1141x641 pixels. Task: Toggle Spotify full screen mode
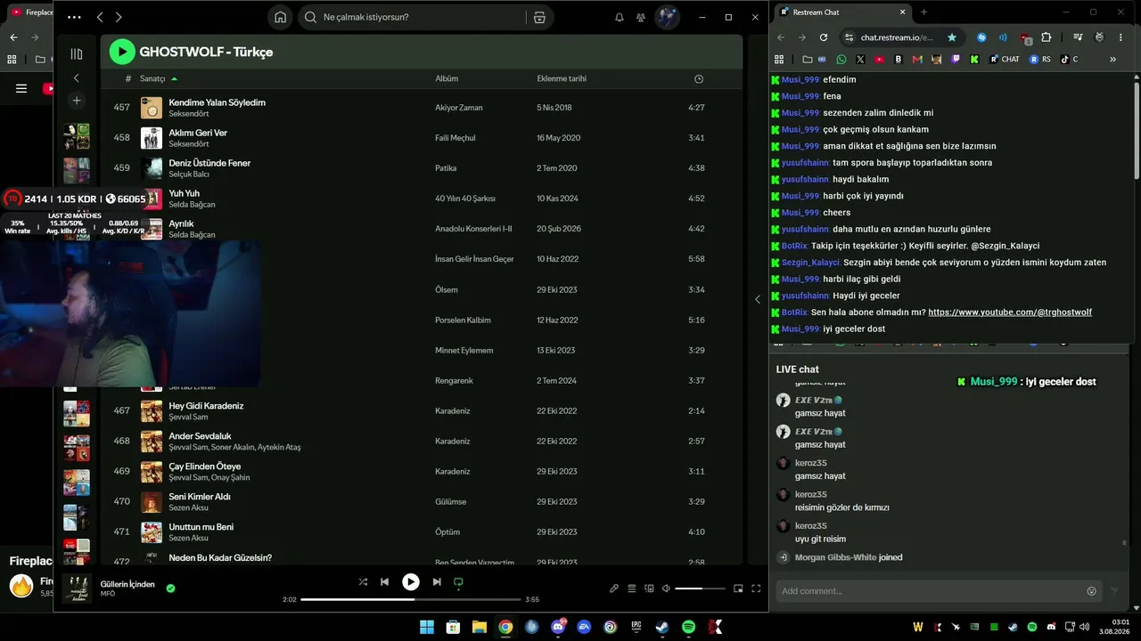coord(756,588)
